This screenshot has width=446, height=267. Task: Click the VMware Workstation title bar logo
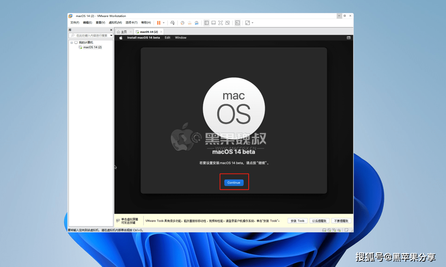pyautogui.click(x=71, y=16)
